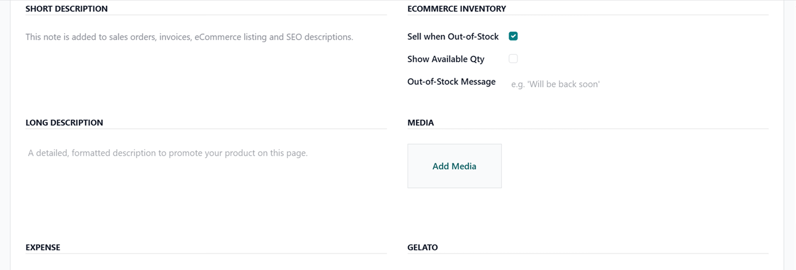Click the Show Available Qty label
796x270 pixels.
[x=445, y=59]
